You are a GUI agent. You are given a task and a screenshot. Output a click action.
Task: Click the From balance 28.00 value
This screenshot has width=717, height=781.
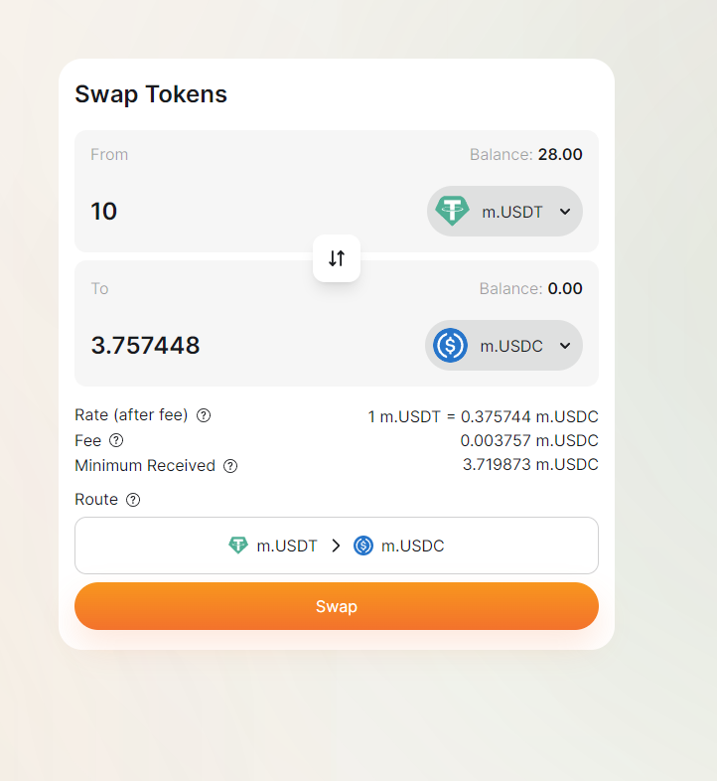coord(560,154)
